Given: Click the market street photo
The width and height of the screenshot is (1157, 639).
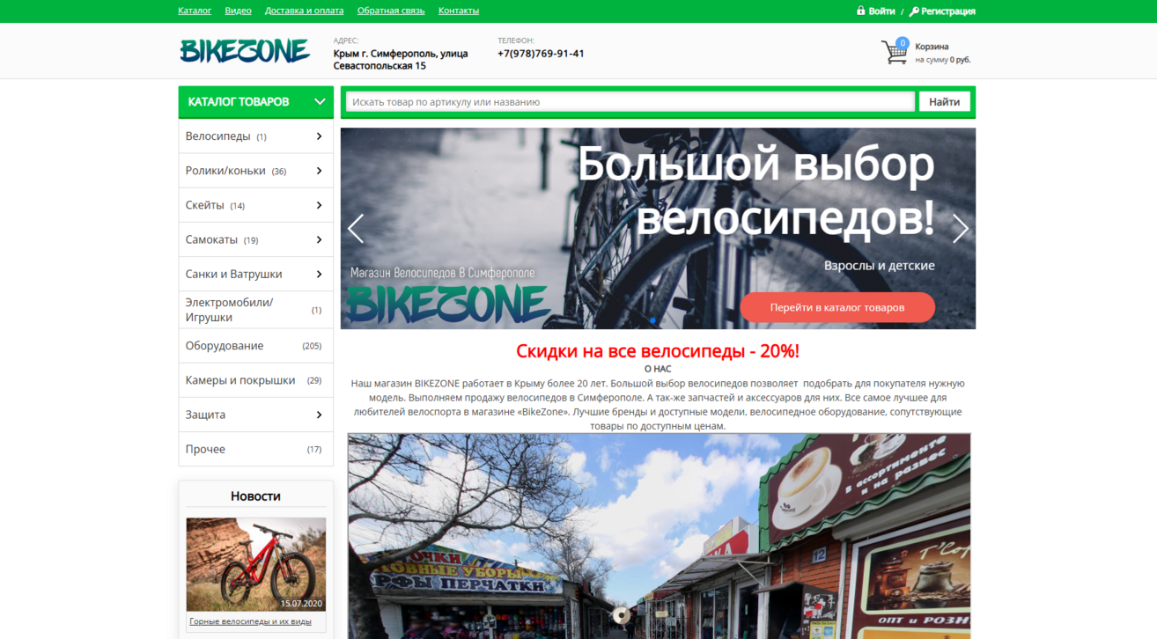Looking at the screenshot, I should [x=659, y=536].
